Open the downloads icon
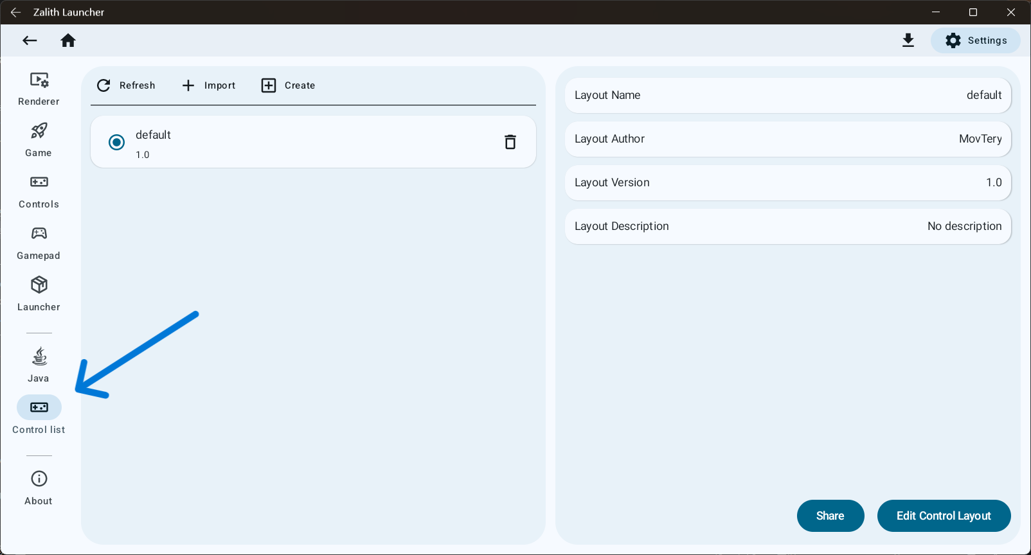The width and height of the screenshot is (1031, 555). click(908, 40)
